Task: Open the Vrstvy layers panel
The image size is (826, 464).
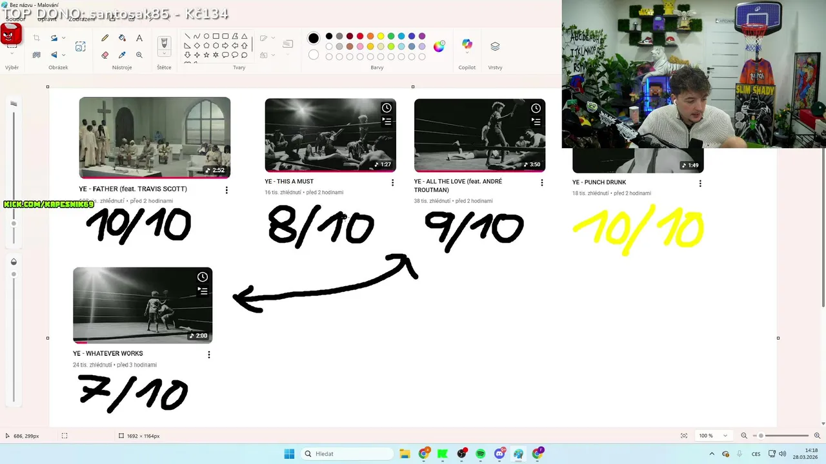Action: pyautogui.click(x=495, y=46)
